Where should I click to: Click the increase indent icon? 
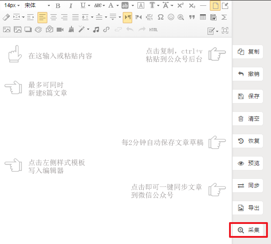[x=30, y=17]
